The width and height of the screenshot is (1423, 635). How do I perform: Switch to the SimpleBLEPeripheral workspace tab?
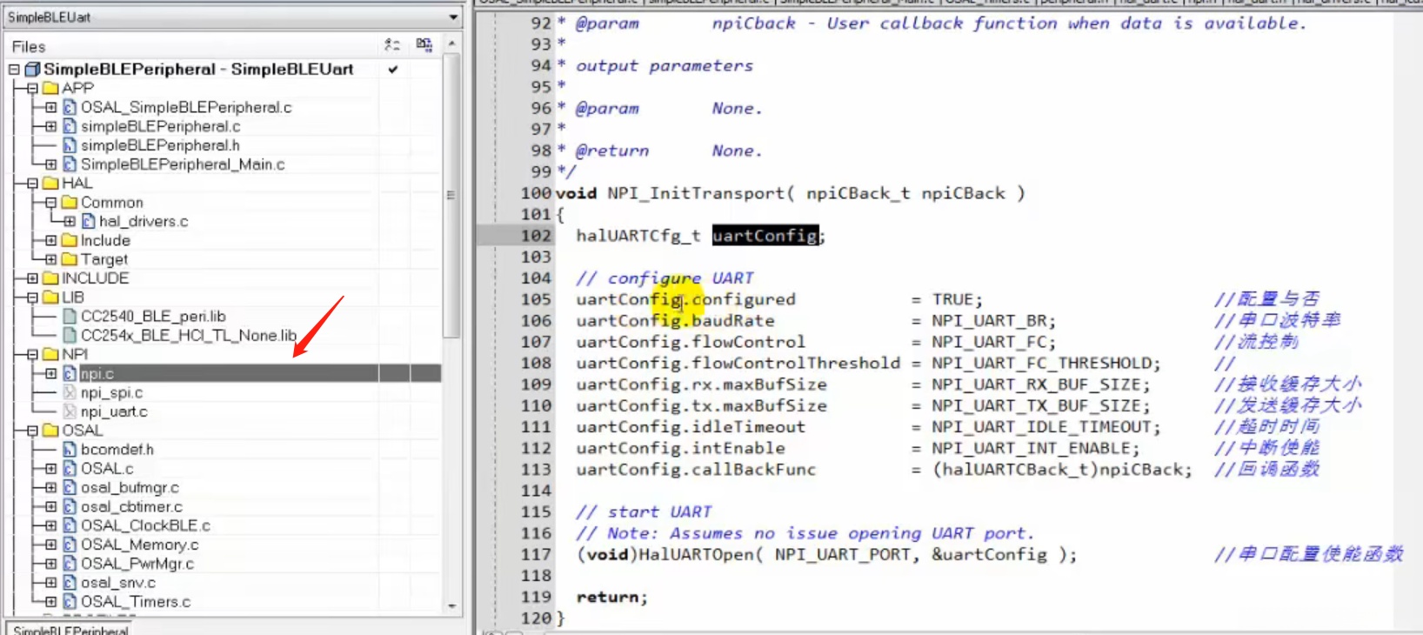[x=70, y=629]
